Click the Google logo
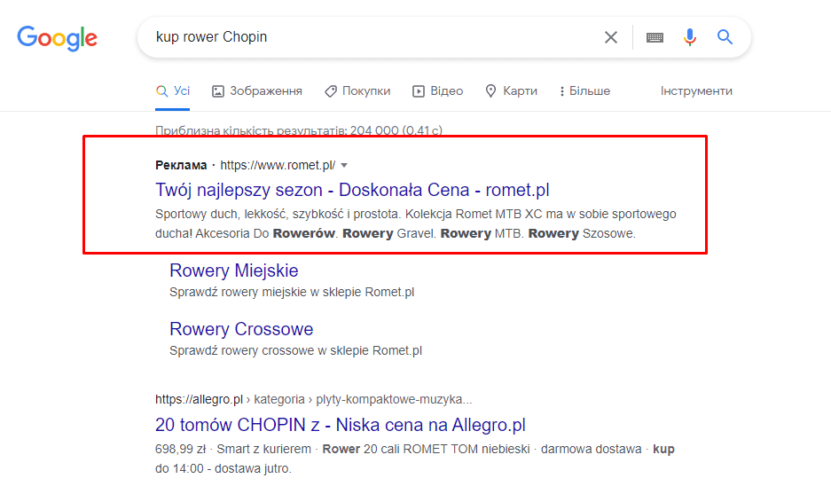This screenshot has height=494, width=831. 58,38
